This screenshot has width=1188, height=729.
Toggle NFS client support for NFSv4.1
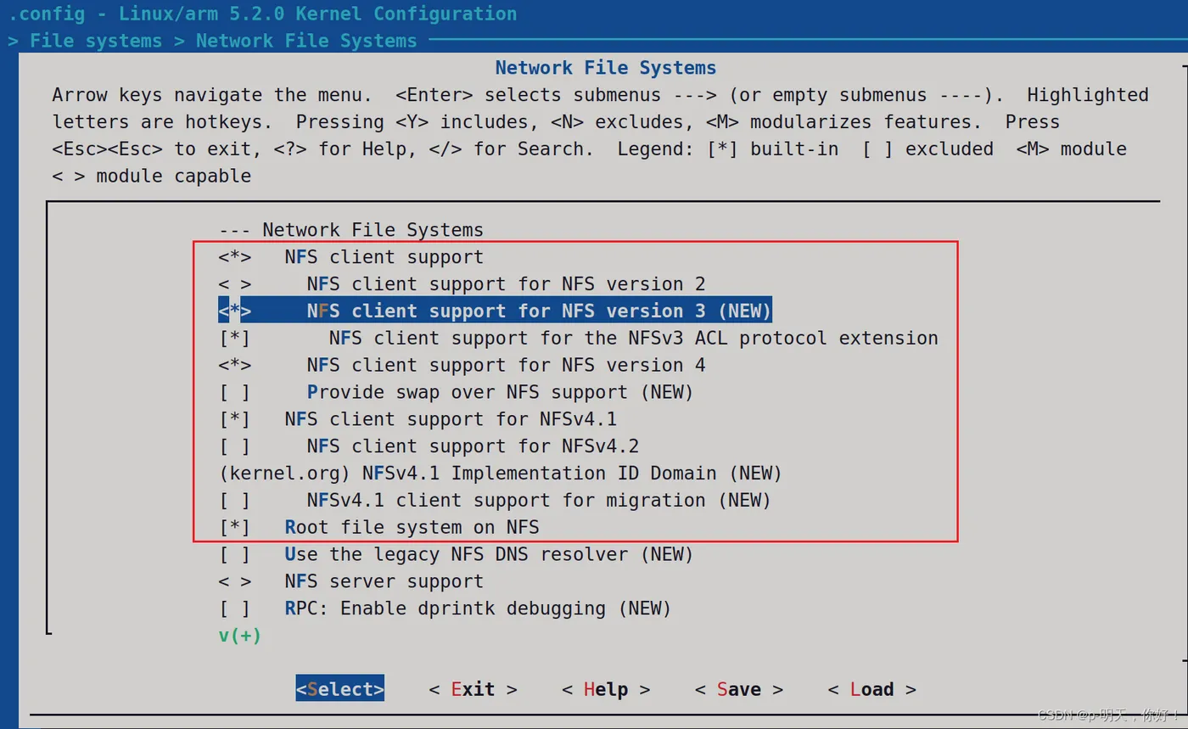tap(235, 420)
